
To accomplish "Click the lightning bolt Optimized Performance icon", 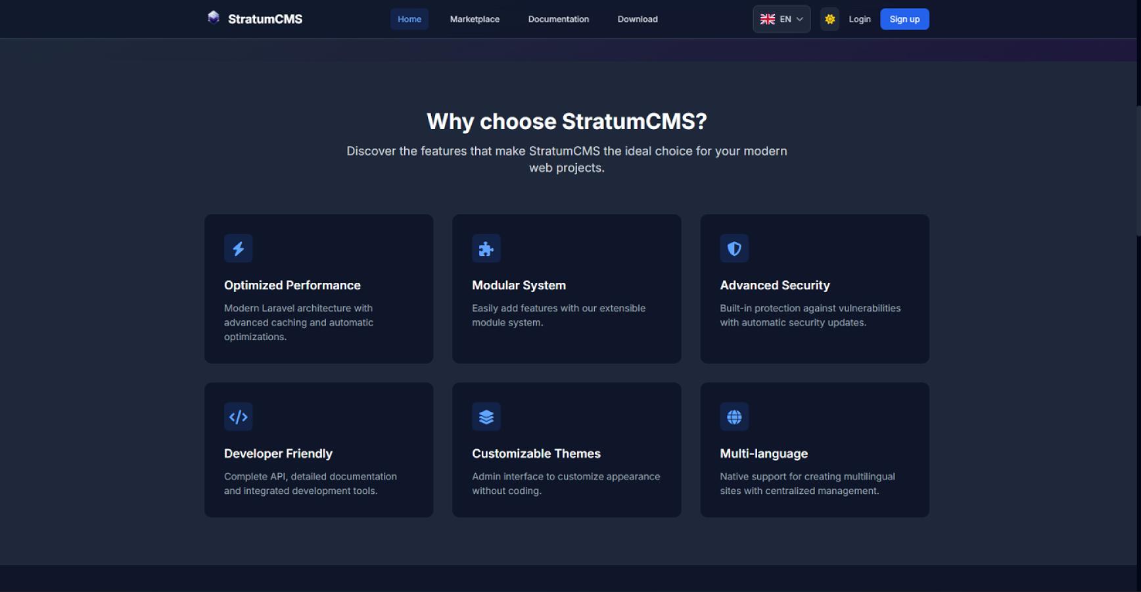I will tap(238, 249).
